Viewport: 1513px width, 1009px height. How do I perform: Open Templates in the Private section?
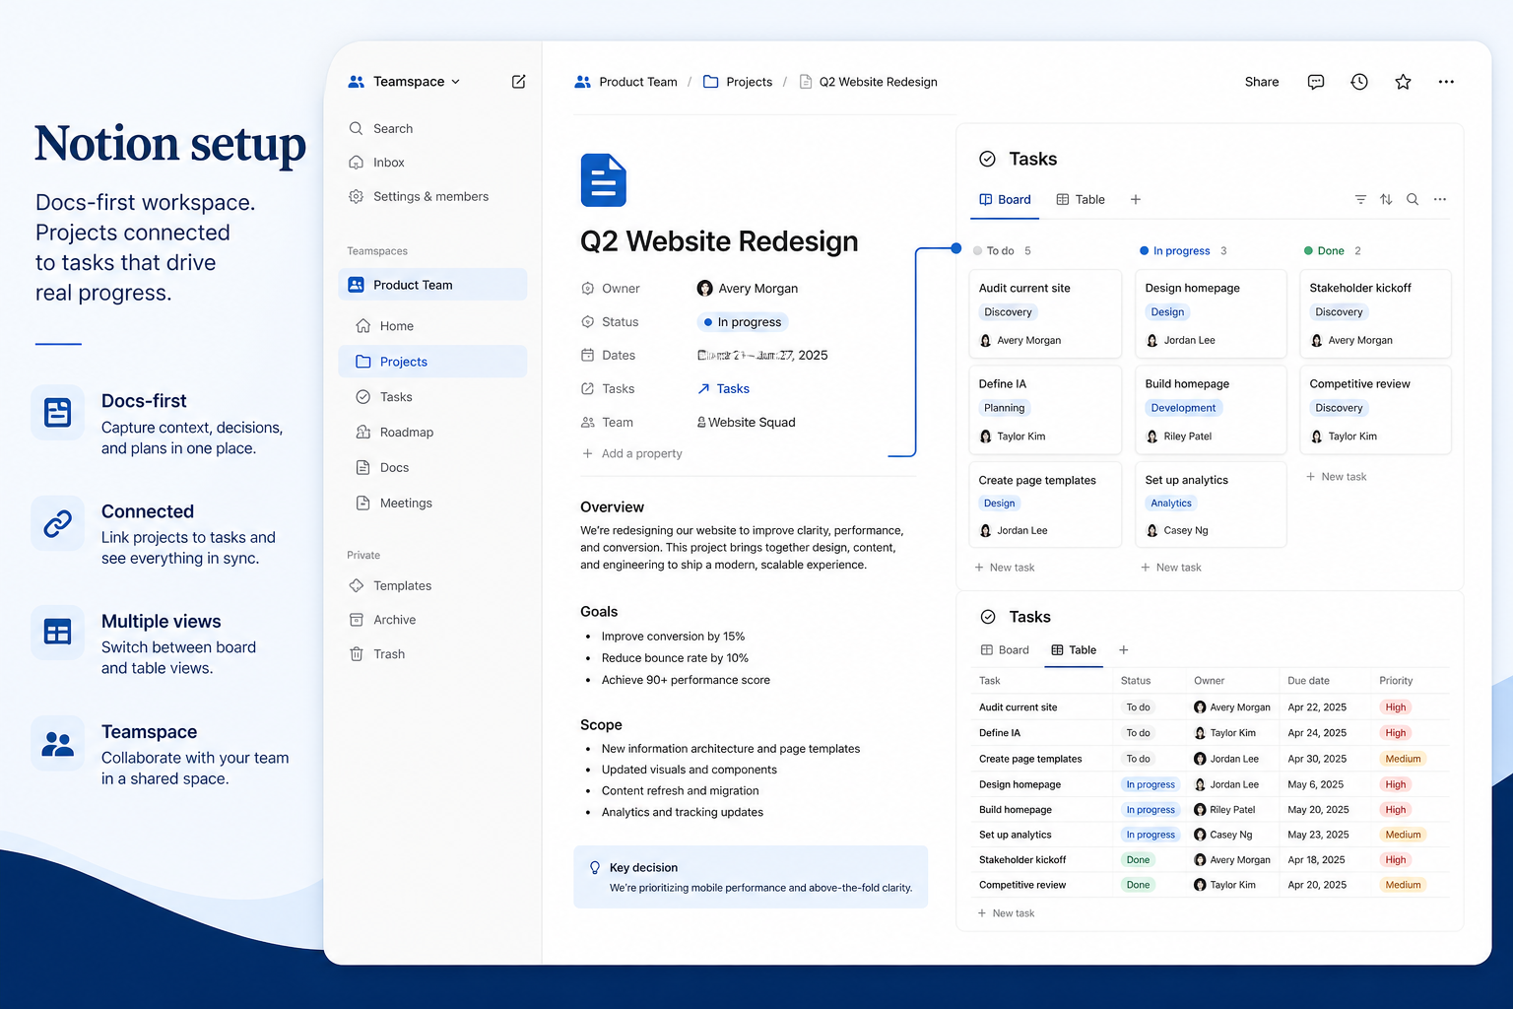390,586
